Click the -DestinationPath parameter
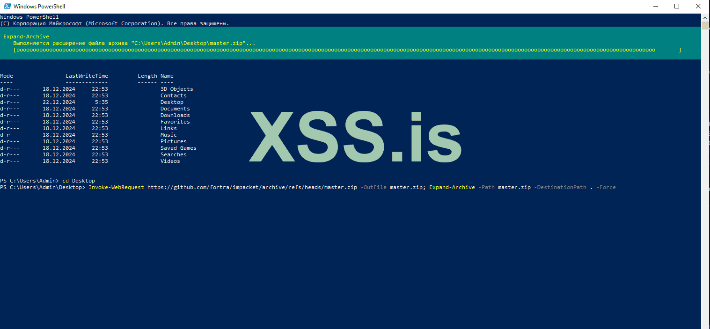This screenshot has height=329, width=710. pyautogui.click(x=560, y=187)
